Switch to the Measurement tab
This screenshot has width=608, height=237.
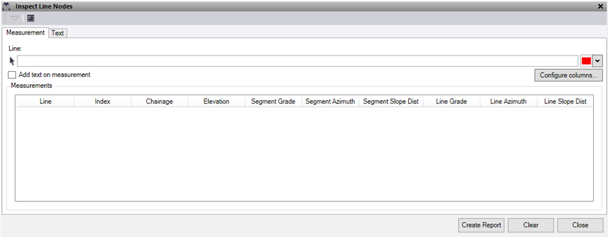pos(26,33)
